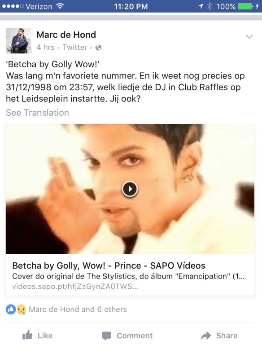This screenshot has width=262, height=348.
Task: Click See Translation under the post
Action: click(37, 113)
